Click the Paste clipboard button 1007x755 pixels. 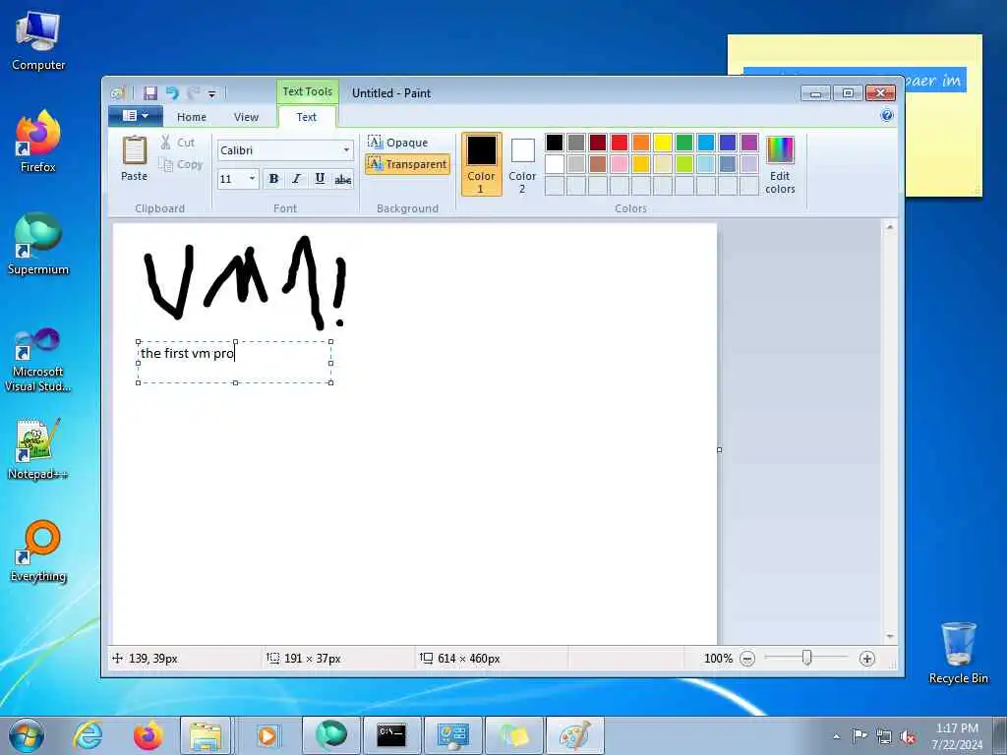(x=134, y=158)
